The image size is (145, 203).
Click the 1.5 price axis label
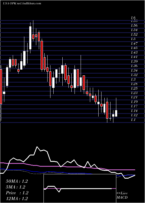[133, 39]
